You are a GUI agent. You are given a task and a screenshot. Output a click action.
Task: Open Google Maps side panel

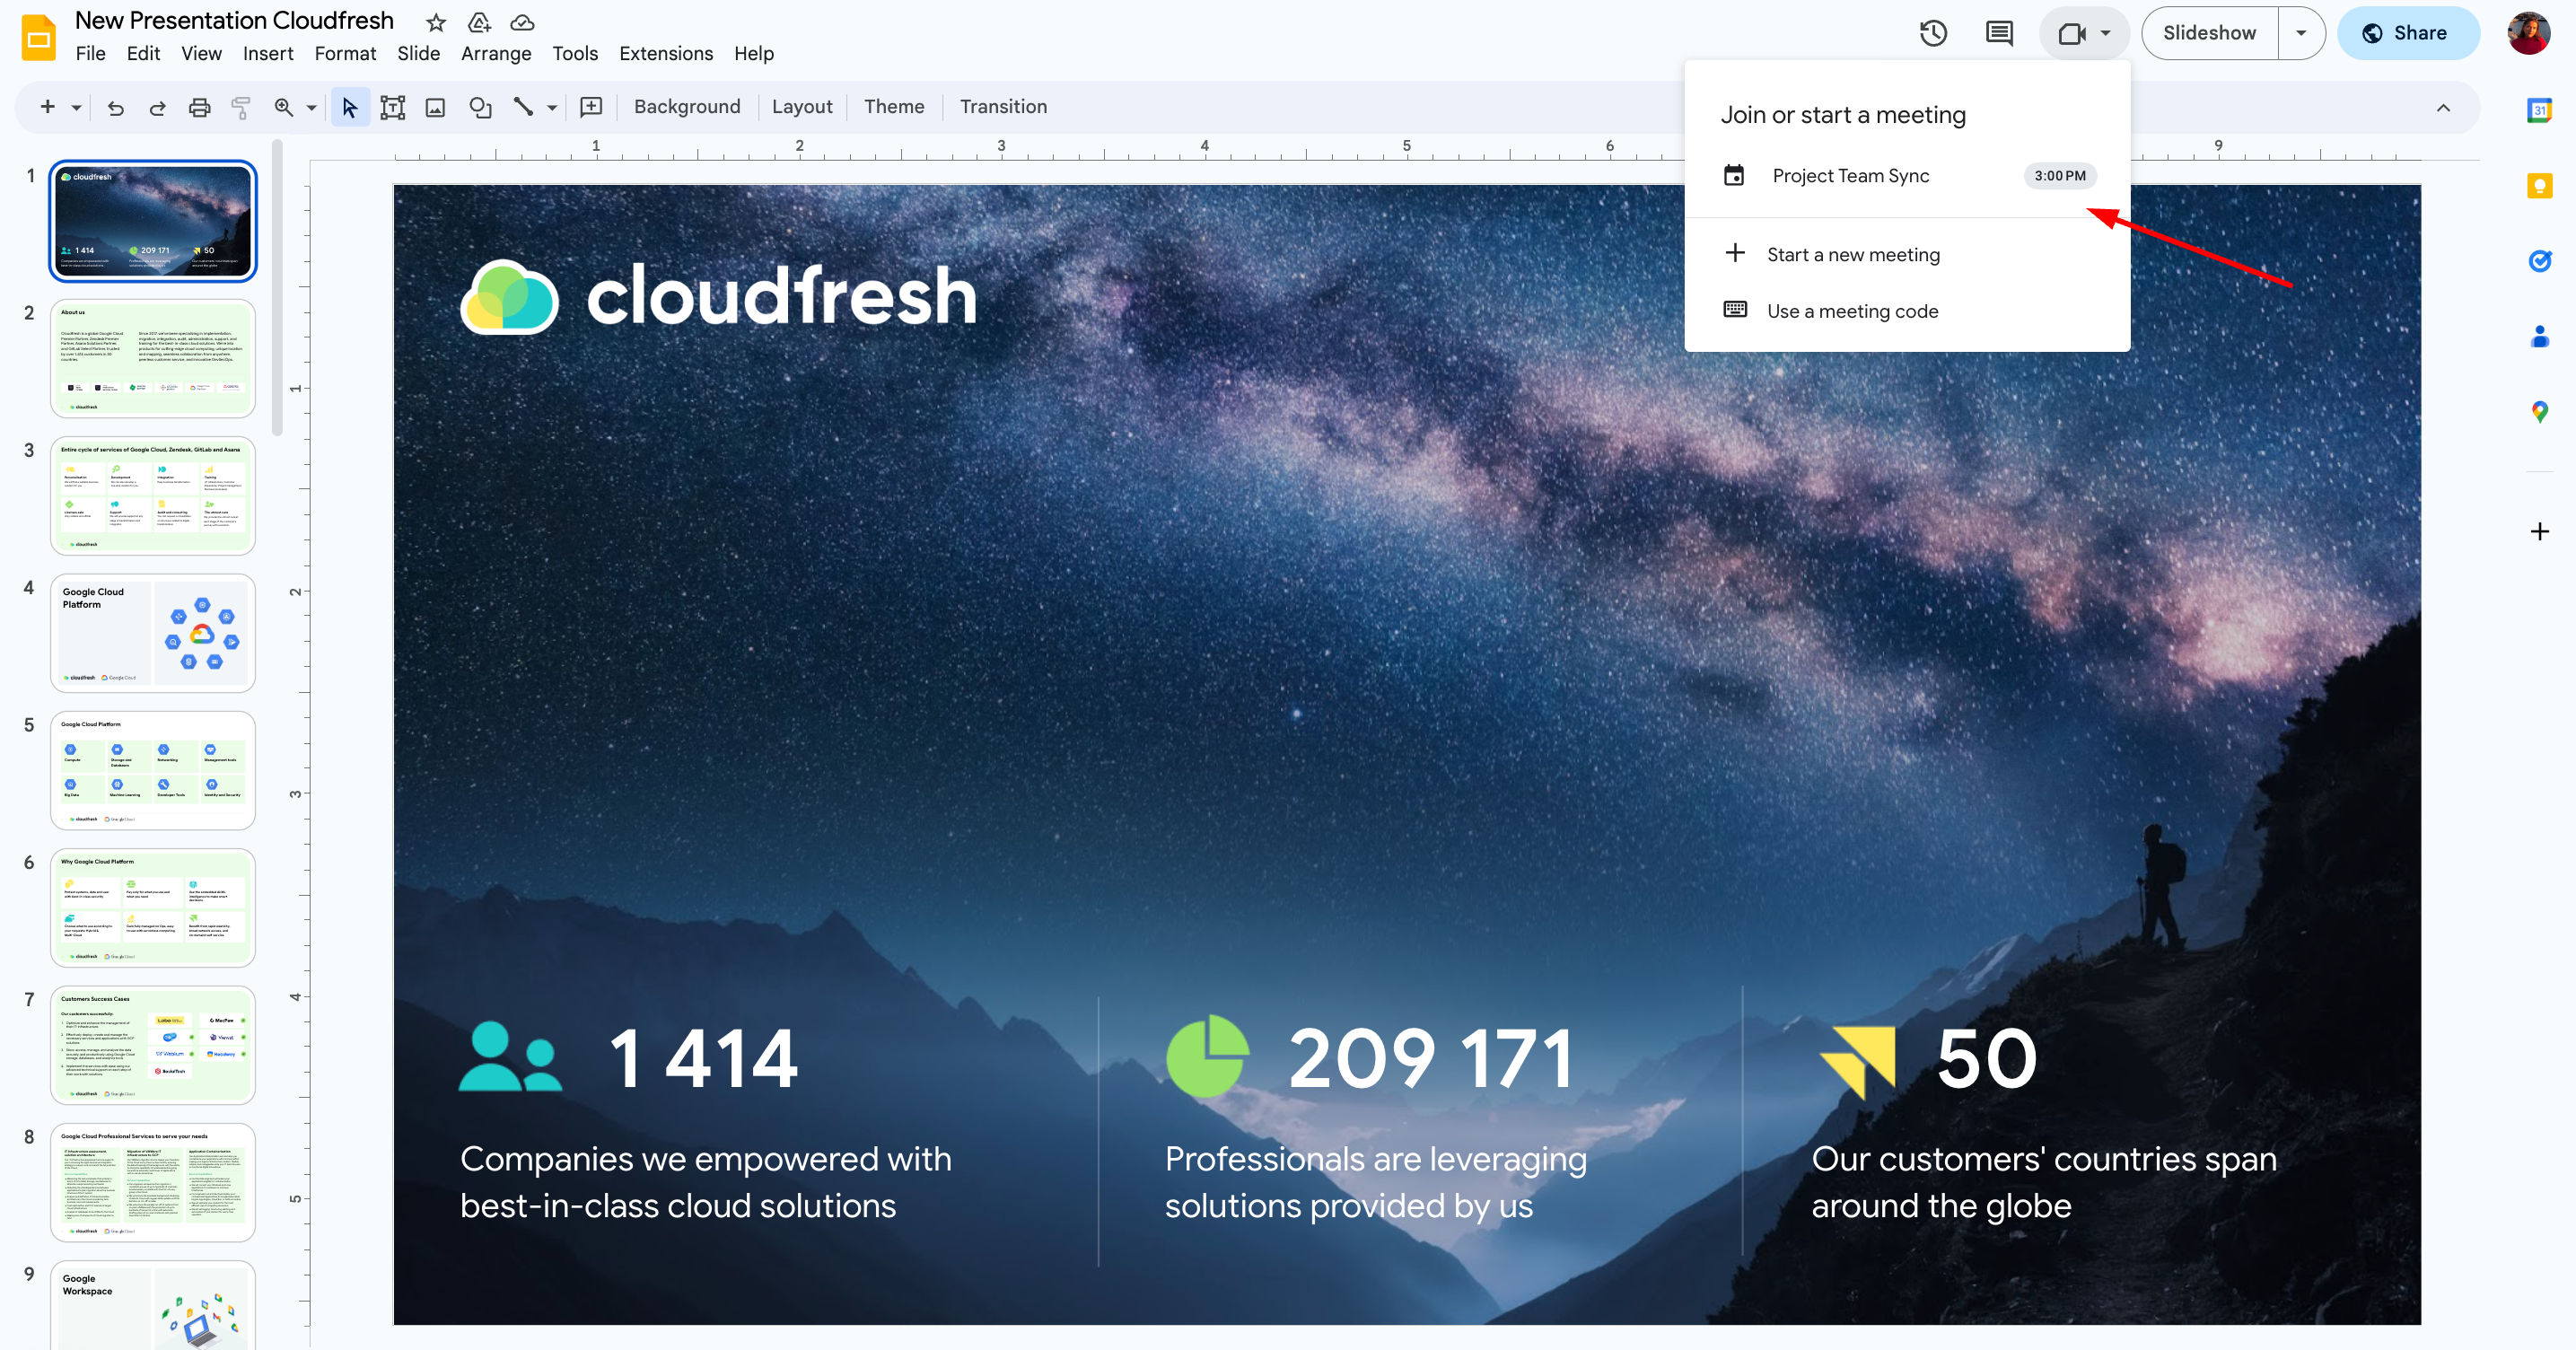[2539, 411]
